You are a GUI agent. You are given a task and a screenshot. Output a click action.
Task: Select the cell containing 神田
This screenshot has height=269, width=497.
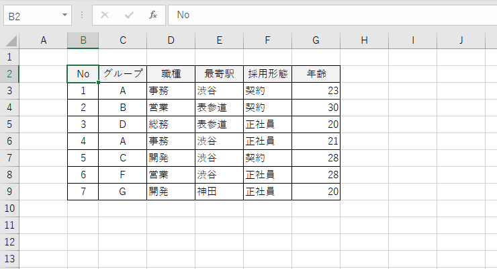coord(220,192)
